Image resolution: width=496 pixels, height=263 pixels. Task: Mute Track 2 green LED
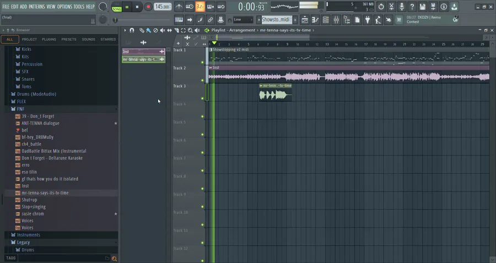(x=202, y=80)
